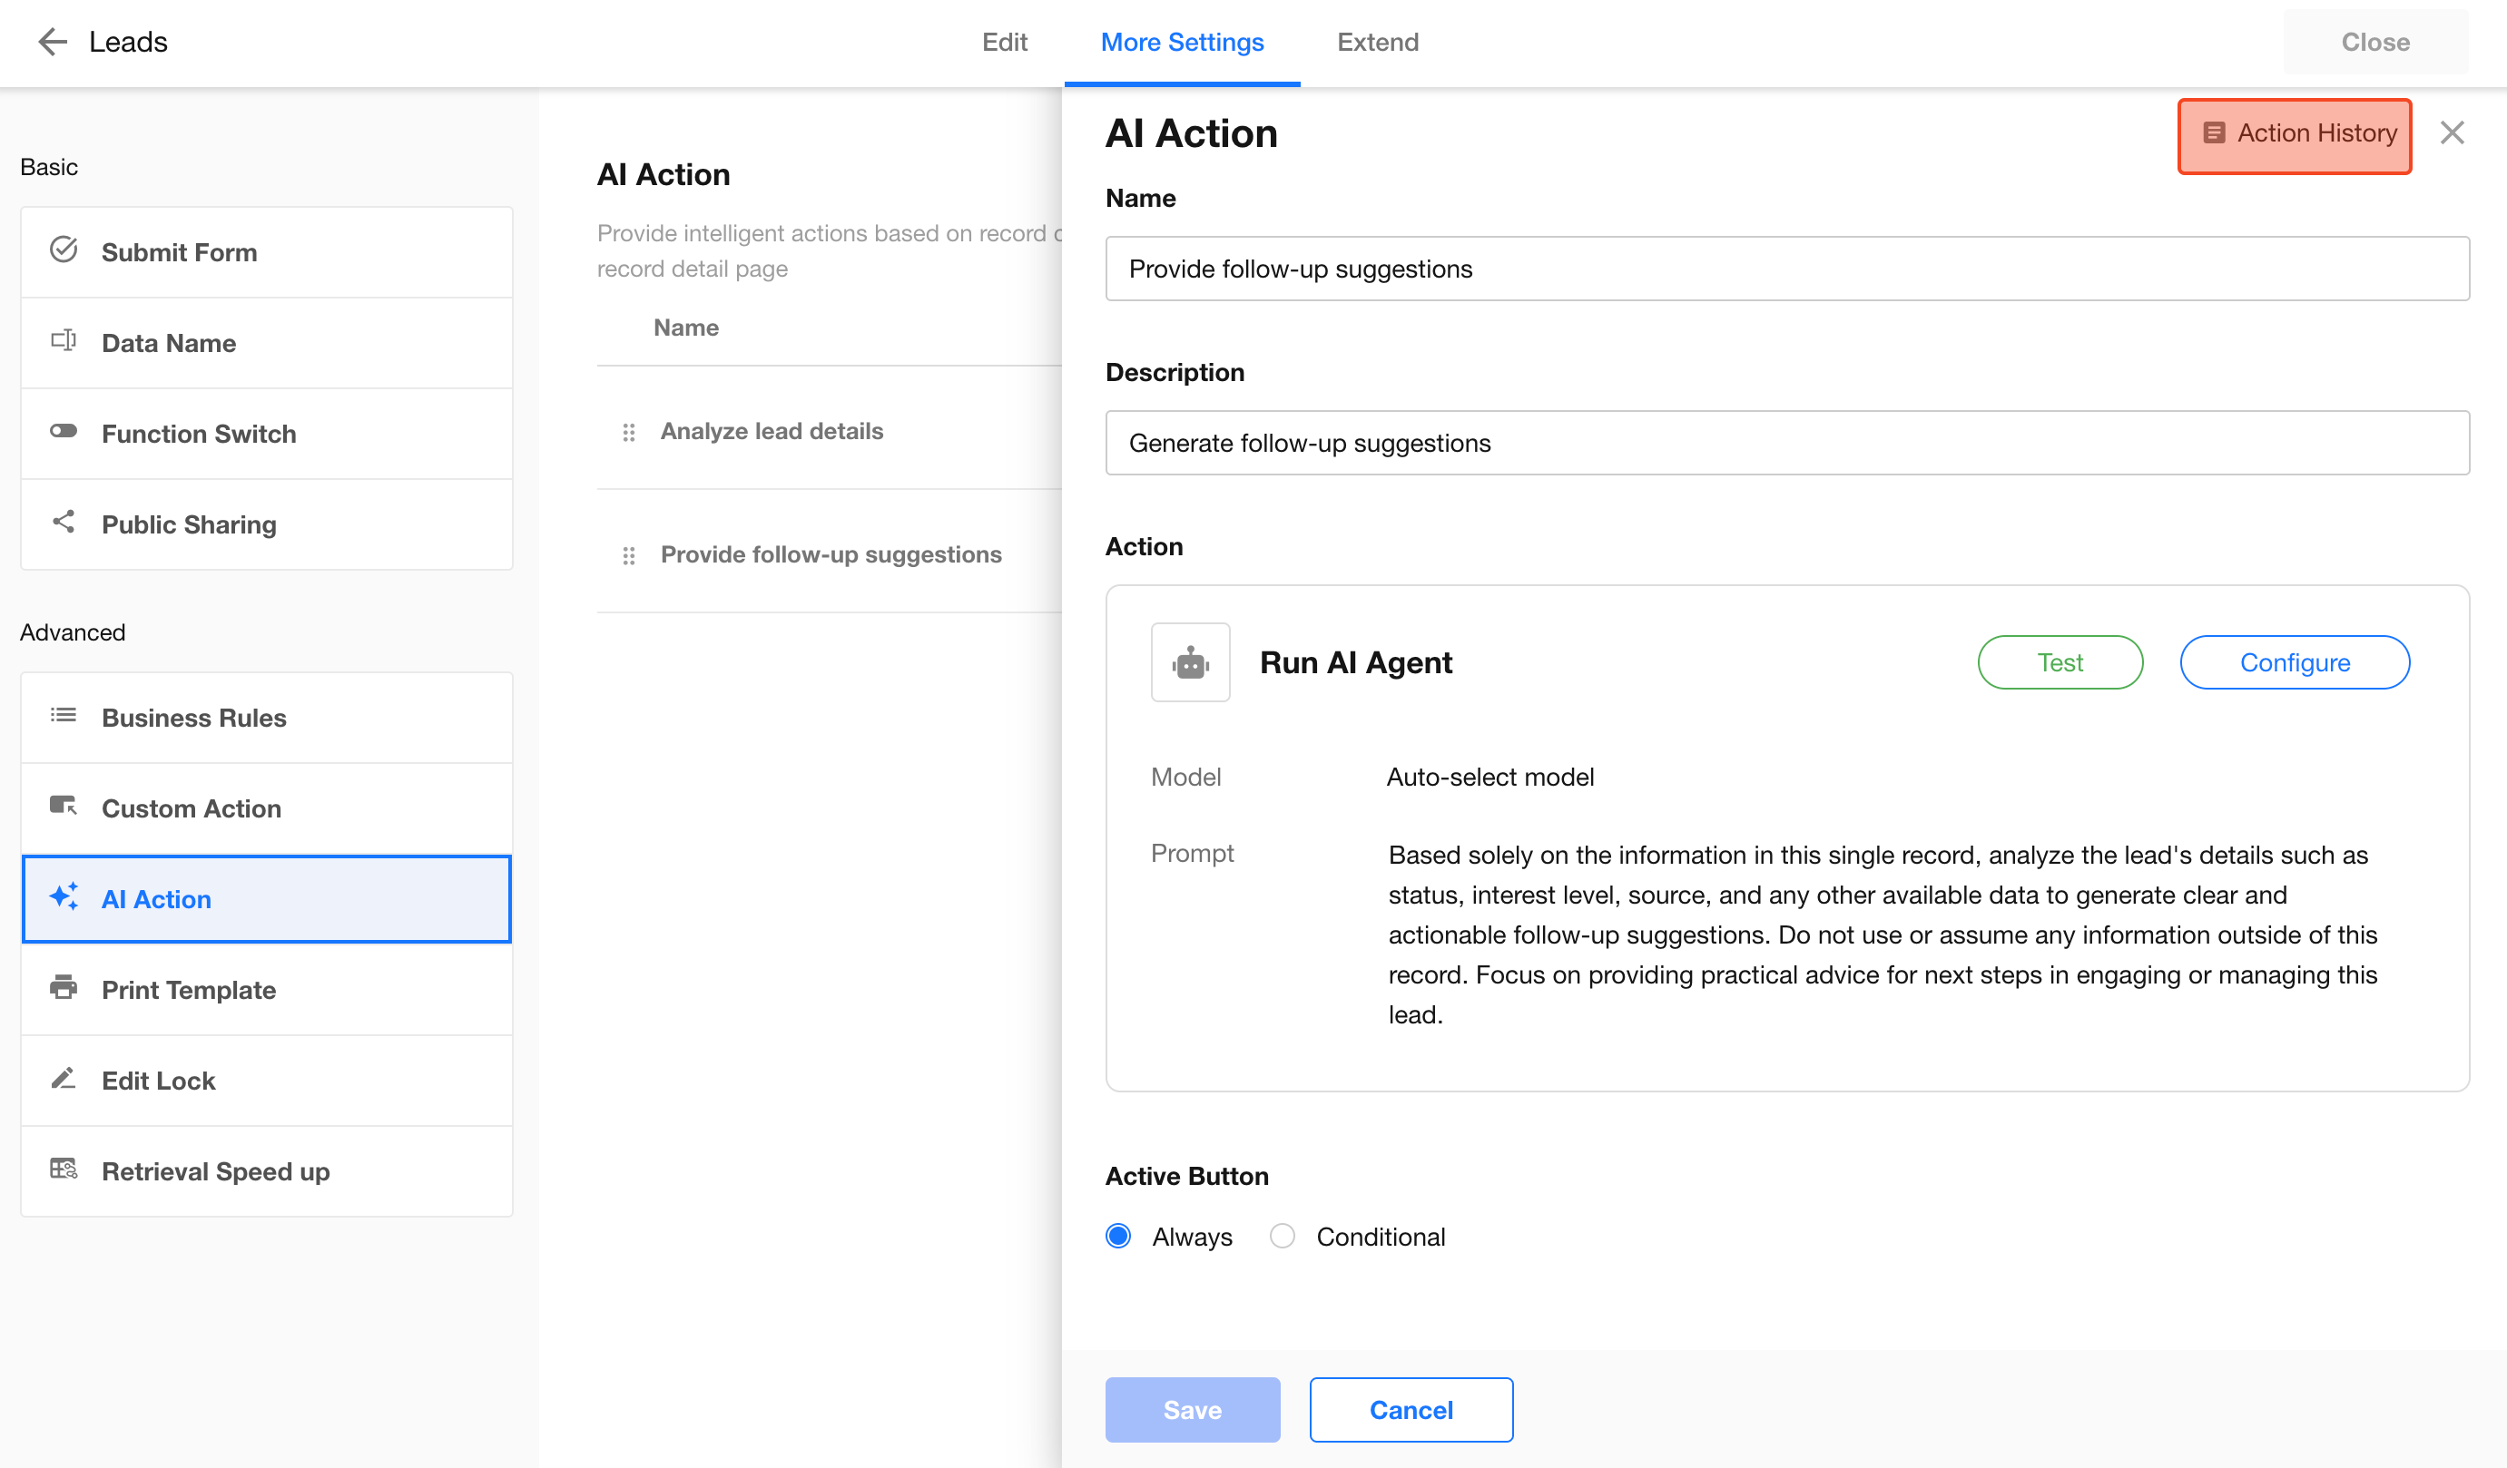Click drag handle beside Provide follow-up suggestions
Screen dimensions: 2507x1468
pos(629,555)
